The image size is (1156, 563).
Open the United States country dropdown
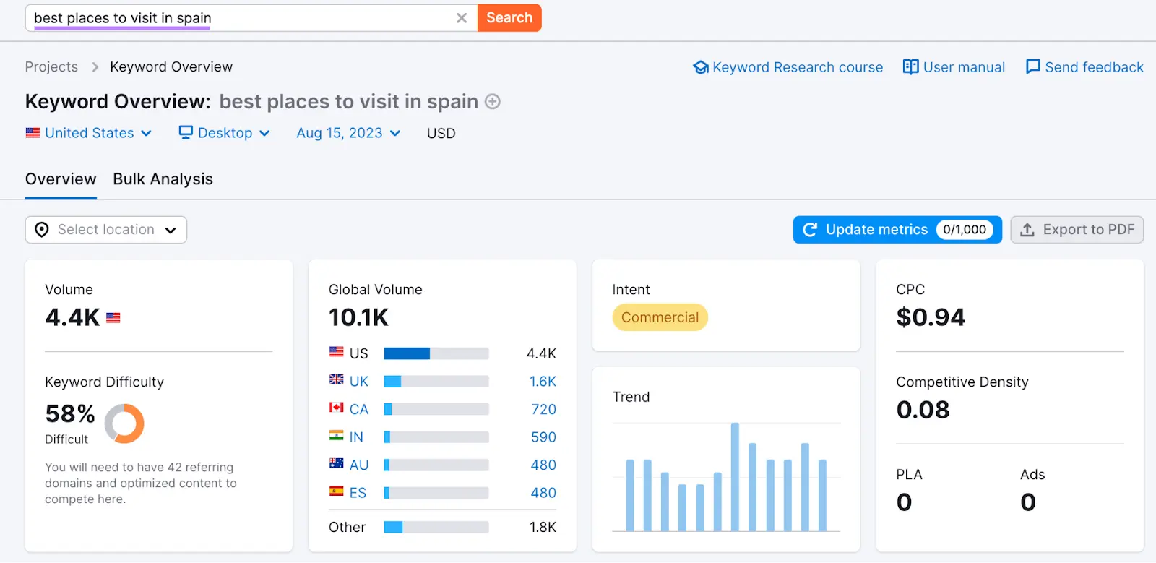(x=89, y=133)
